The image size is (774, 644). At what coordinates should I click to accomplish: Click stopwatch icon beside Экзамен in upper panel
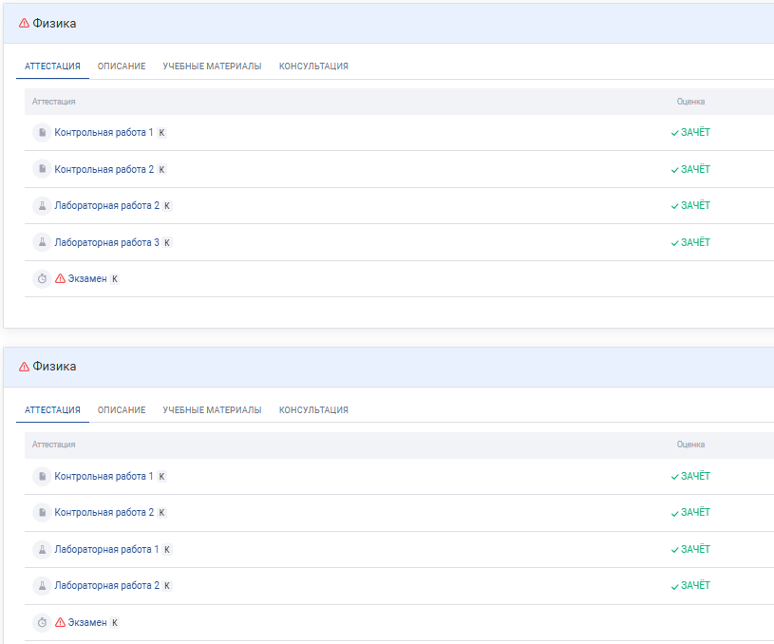(x=42, y=279)
